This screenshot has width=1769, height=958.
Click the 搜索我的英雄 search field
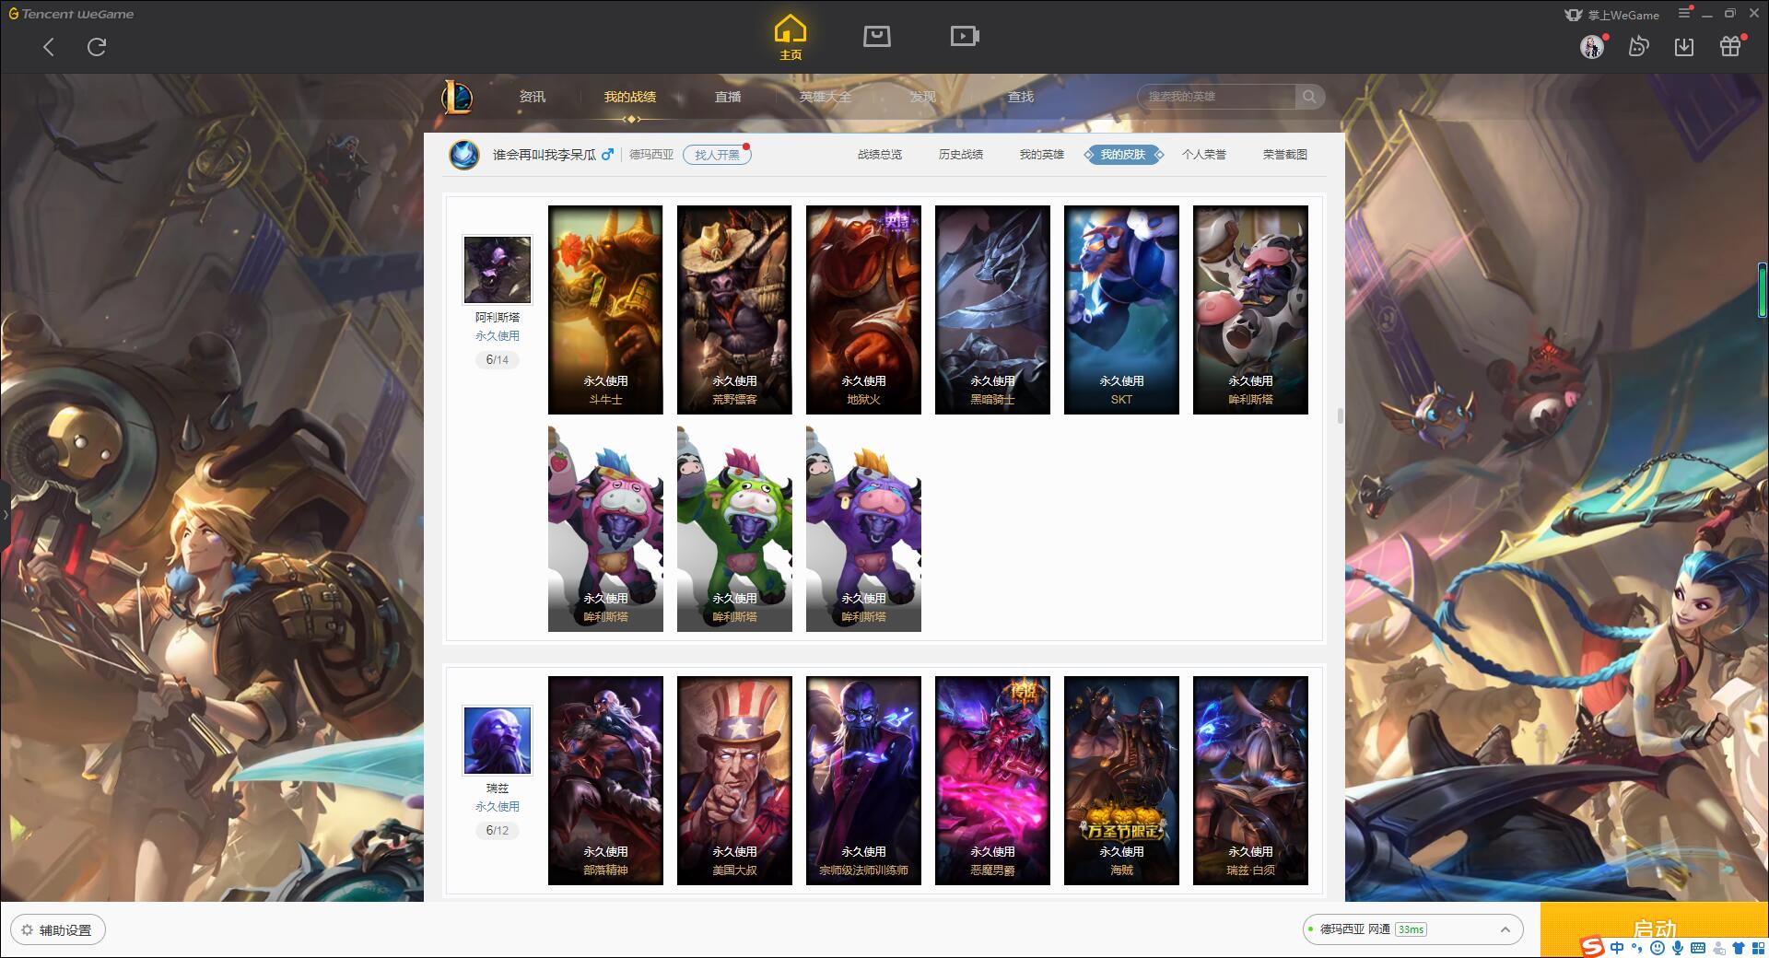tap(1216, 97)
